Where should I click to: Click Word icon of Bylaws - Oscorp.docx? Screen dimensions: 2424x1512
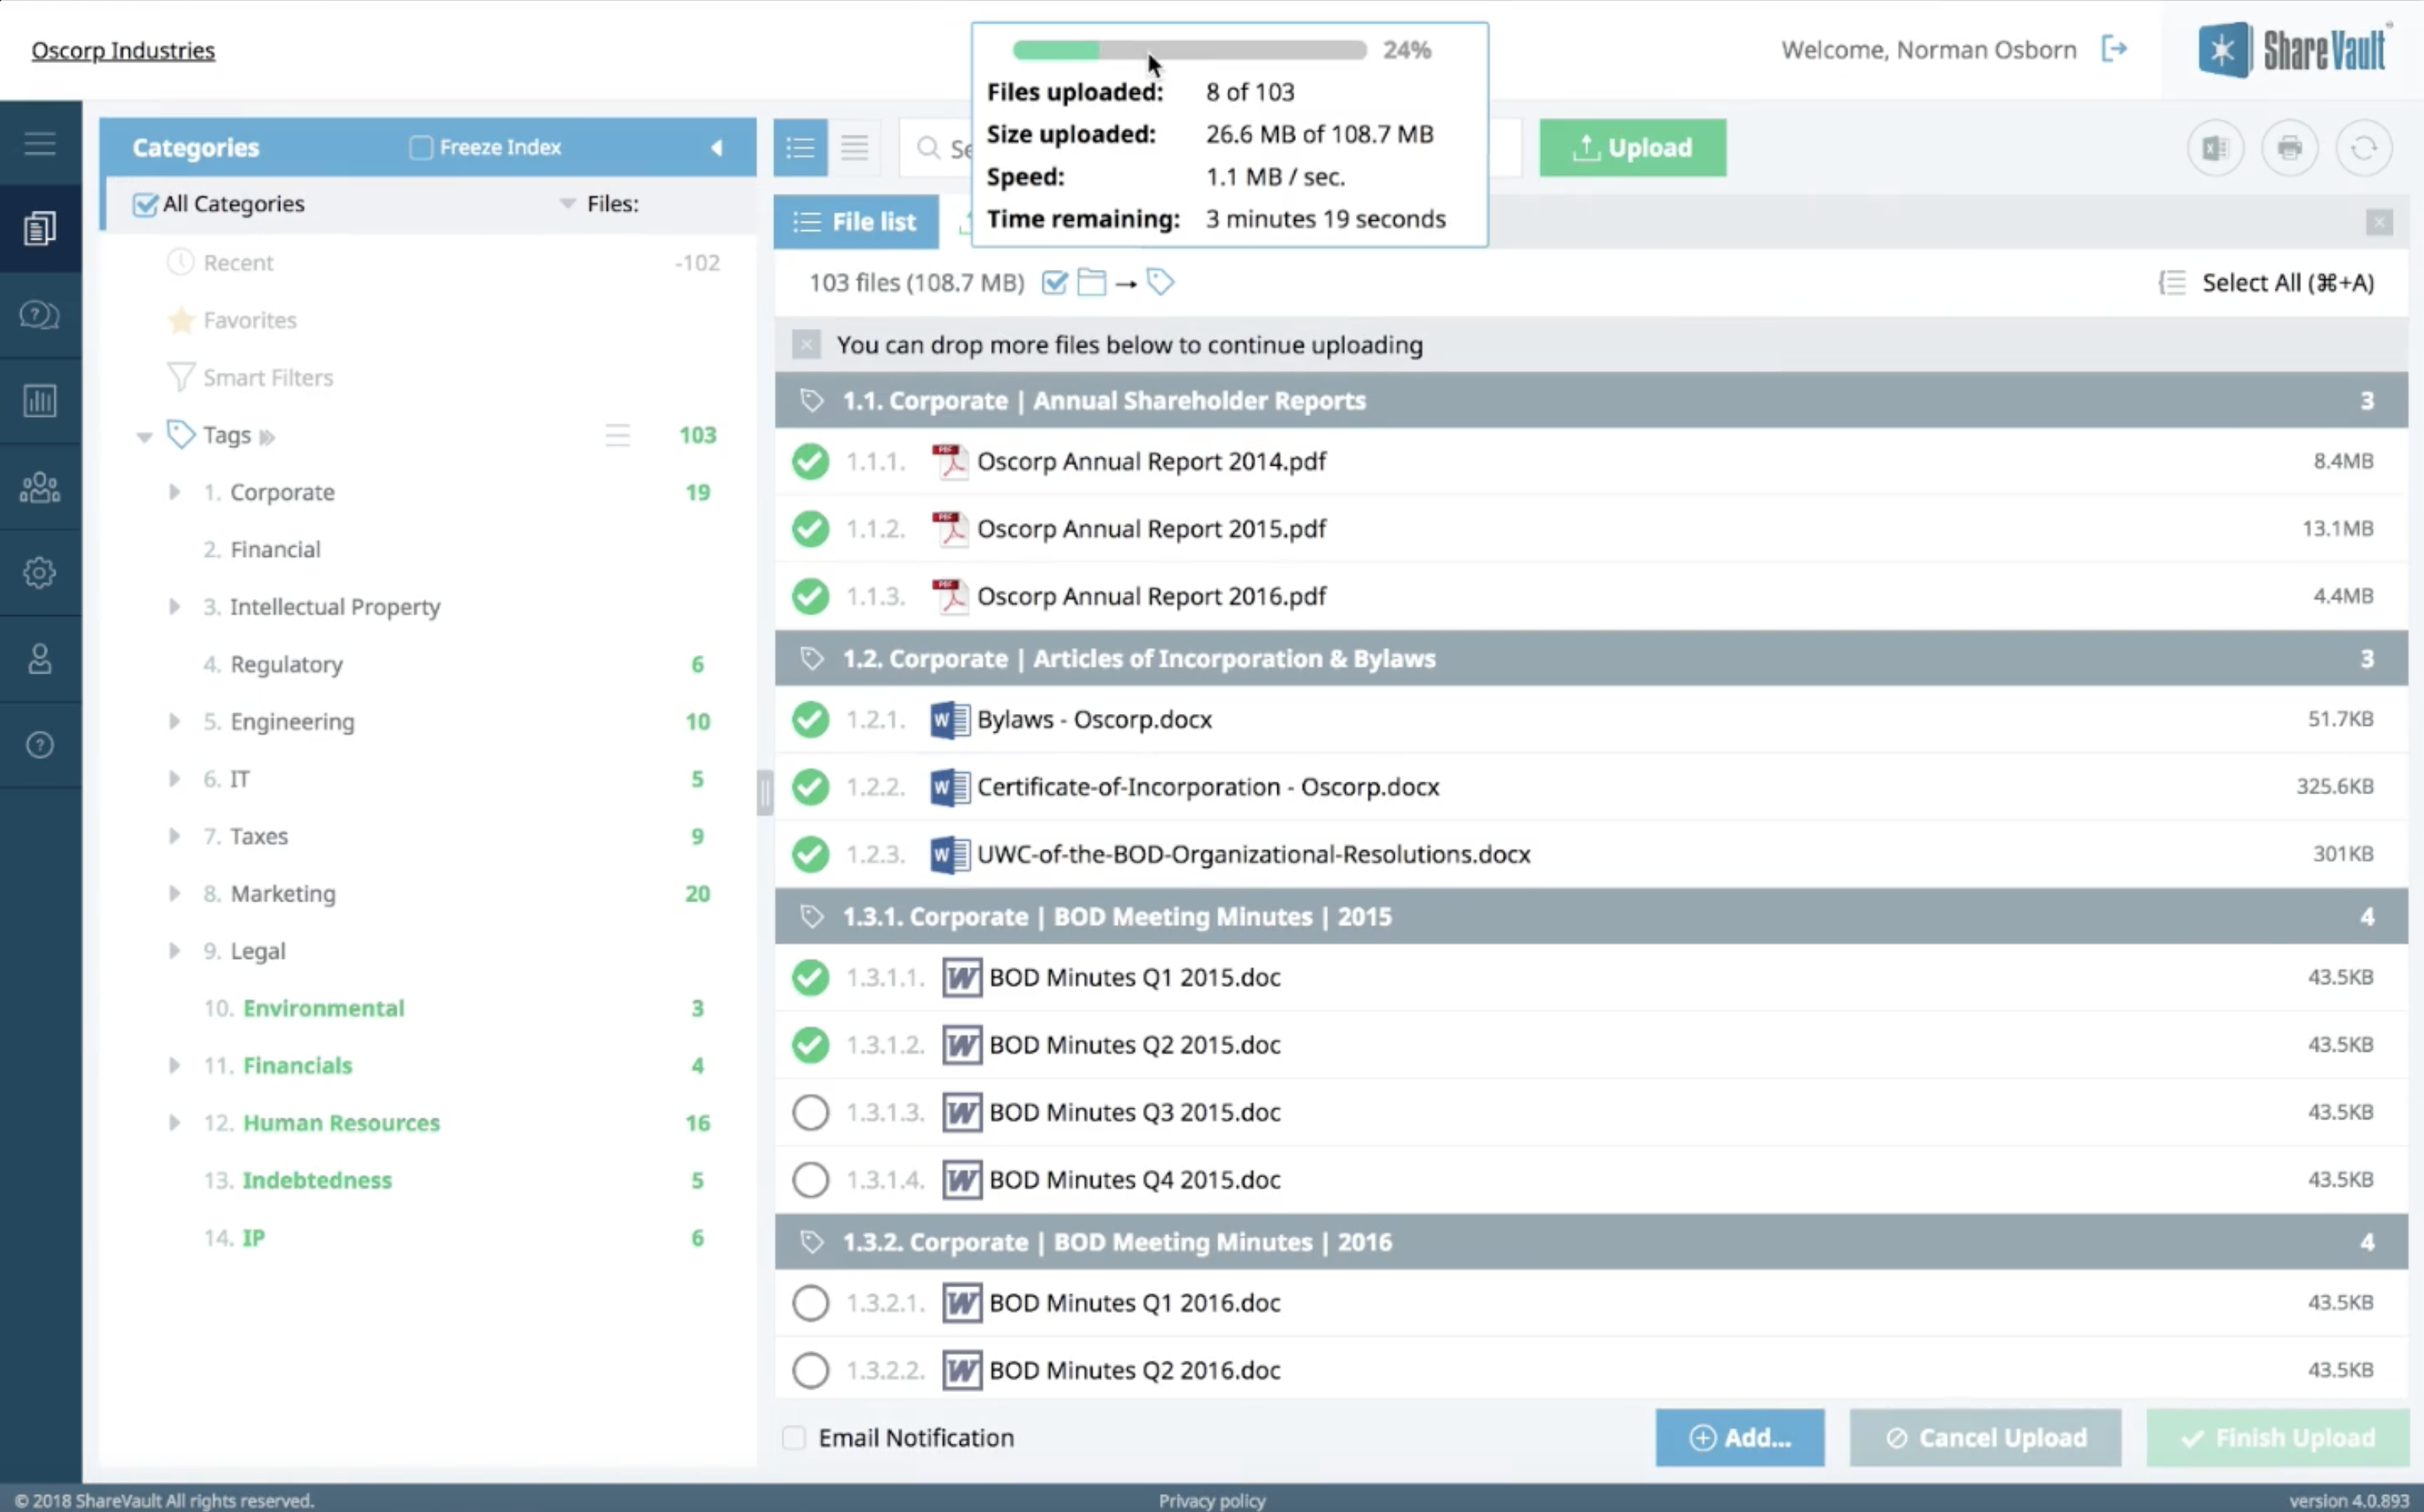(950, 720)
